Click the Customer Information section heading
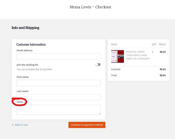This screenshot has height=139, width=175. point(31,45)
